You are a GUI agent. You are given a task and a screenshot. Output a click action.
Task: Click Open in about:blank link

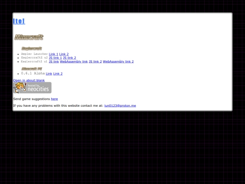(x=29, y=80)
